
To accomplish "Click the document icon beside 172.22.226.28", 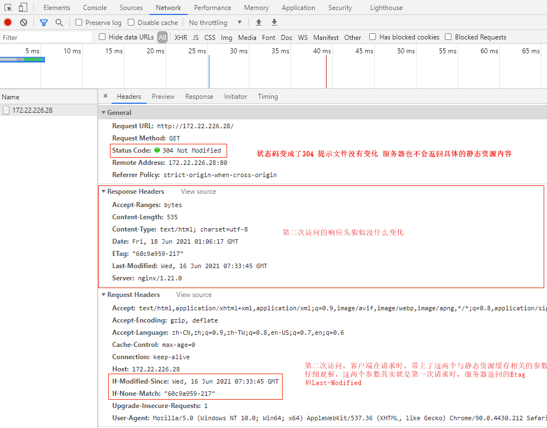I will pyautogui.click(x=6, y=110).
